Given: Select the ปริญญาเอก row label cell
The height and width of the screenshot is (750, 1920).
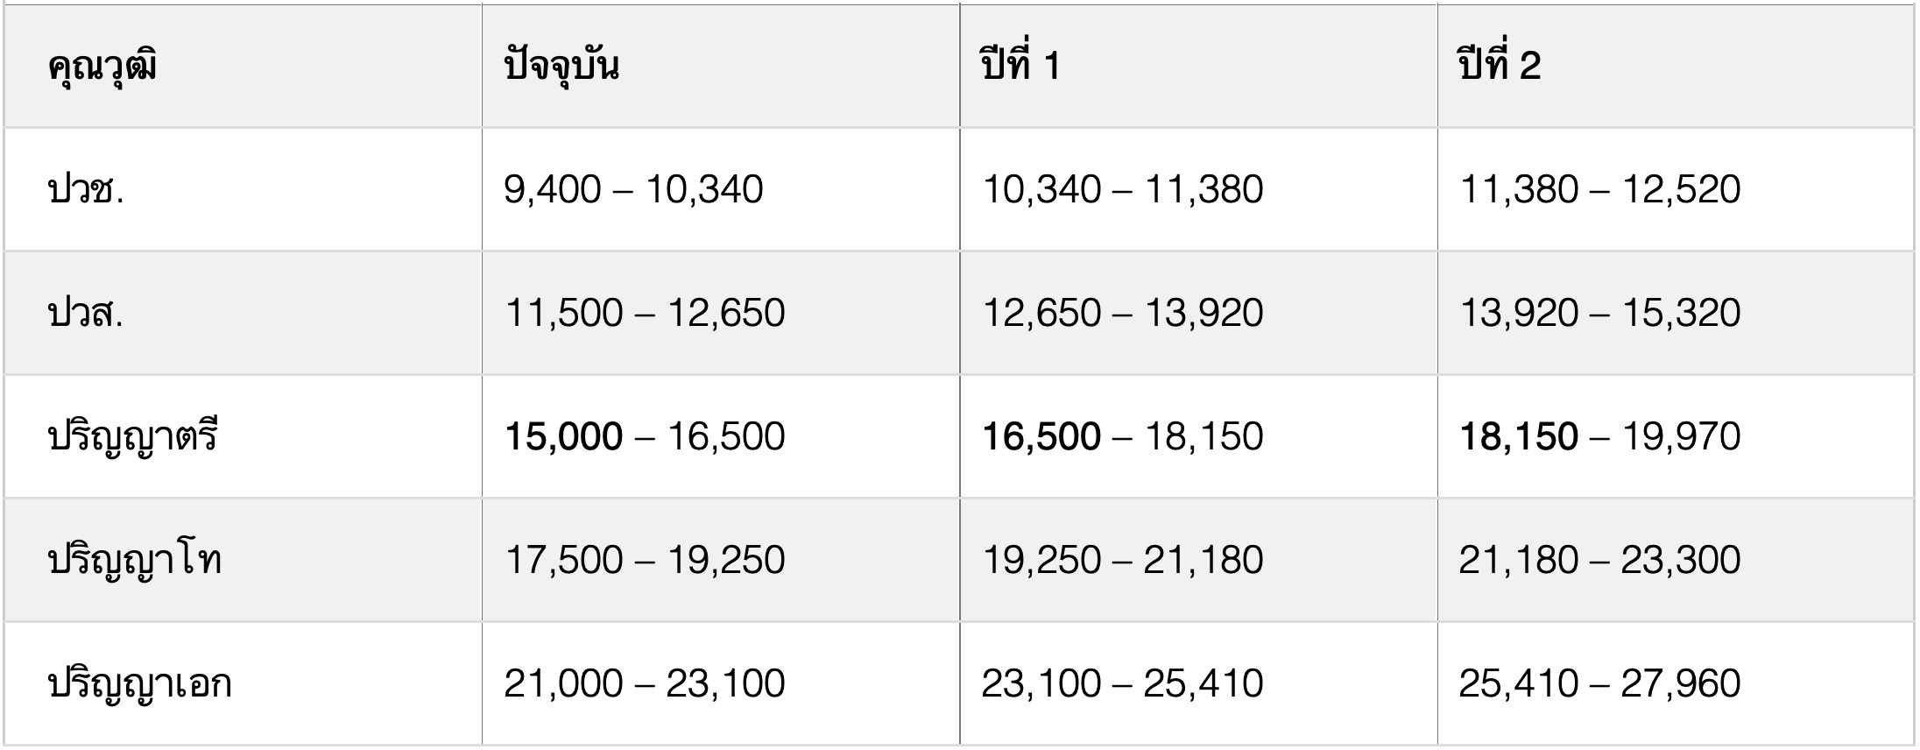Looking at the screenshot, I should [x=140, y=684].
